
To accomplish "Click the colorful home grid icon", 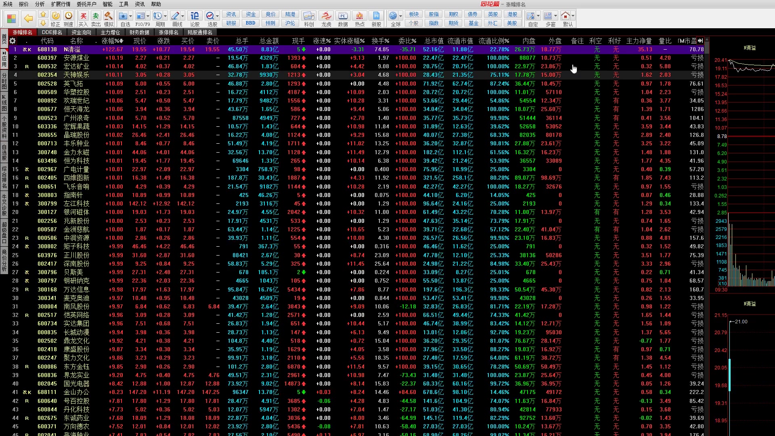I will point(11,19).
